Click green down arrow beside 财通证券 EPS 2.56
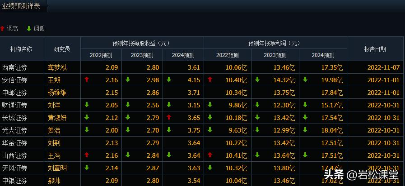405x186 pixels. pyautogui.click(x=128, y=105)
